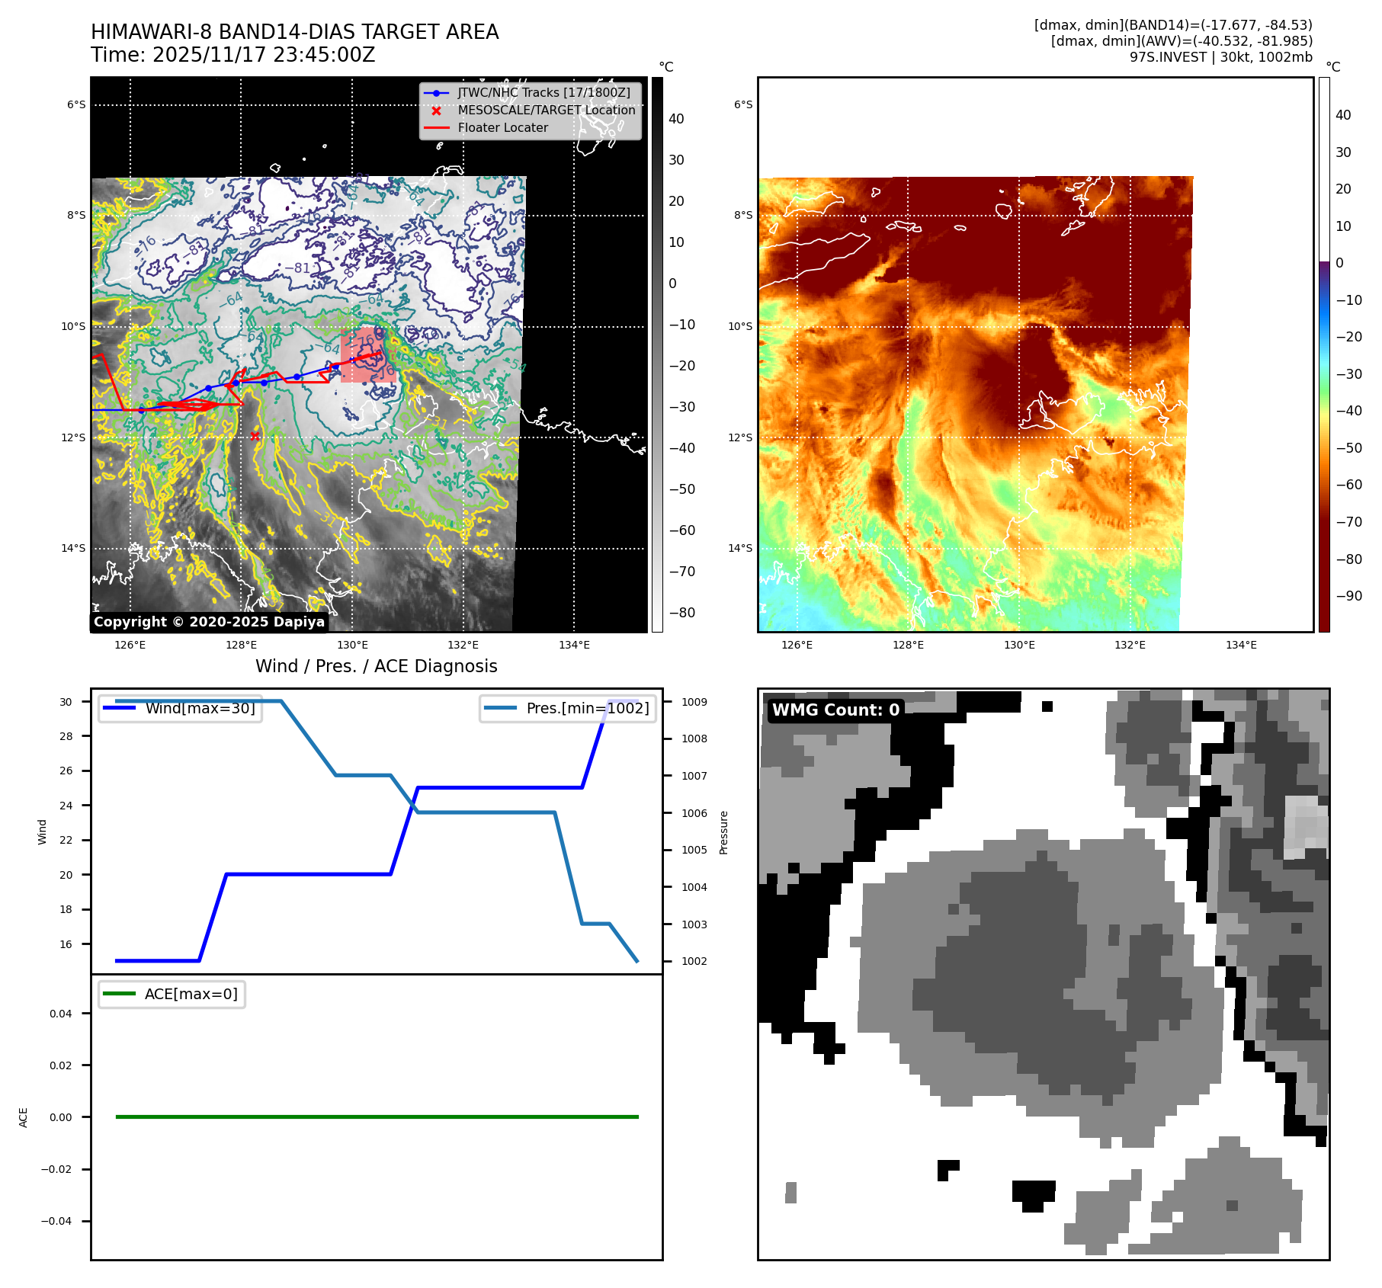Image resolution: width=1382 pixels, height=1288 pixels.
Task: Click the Pres. line sample in the legend
Action: (x=500, y=708)
